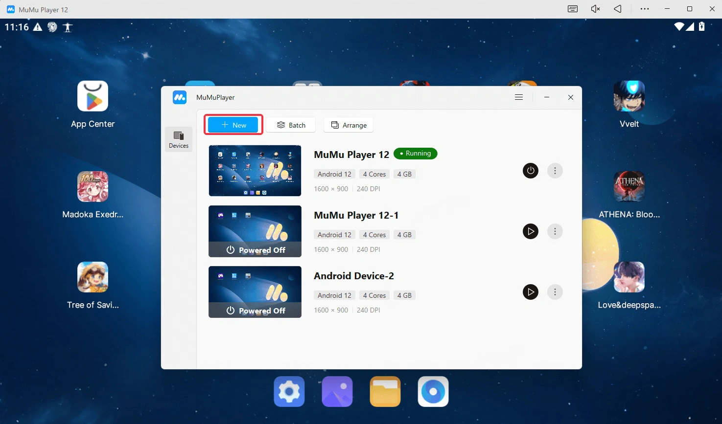Viewport: 722px width, 424px height.
Task: Open more options for MuMu Player 12-1
Action: (555, 231)
